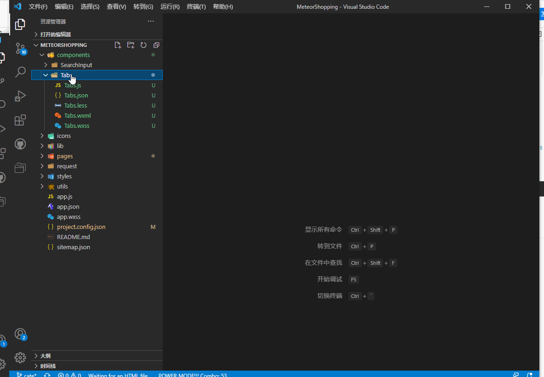Click the cate branch in status bar
Image resolution: width=544 pixels, height=377 pixels.
[x=27, y=375]
